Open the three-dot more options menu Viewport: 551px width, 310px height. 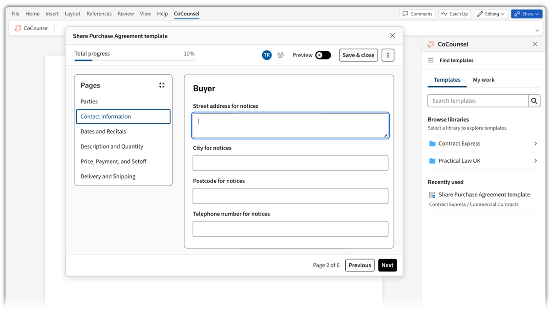tap(388, 55)
